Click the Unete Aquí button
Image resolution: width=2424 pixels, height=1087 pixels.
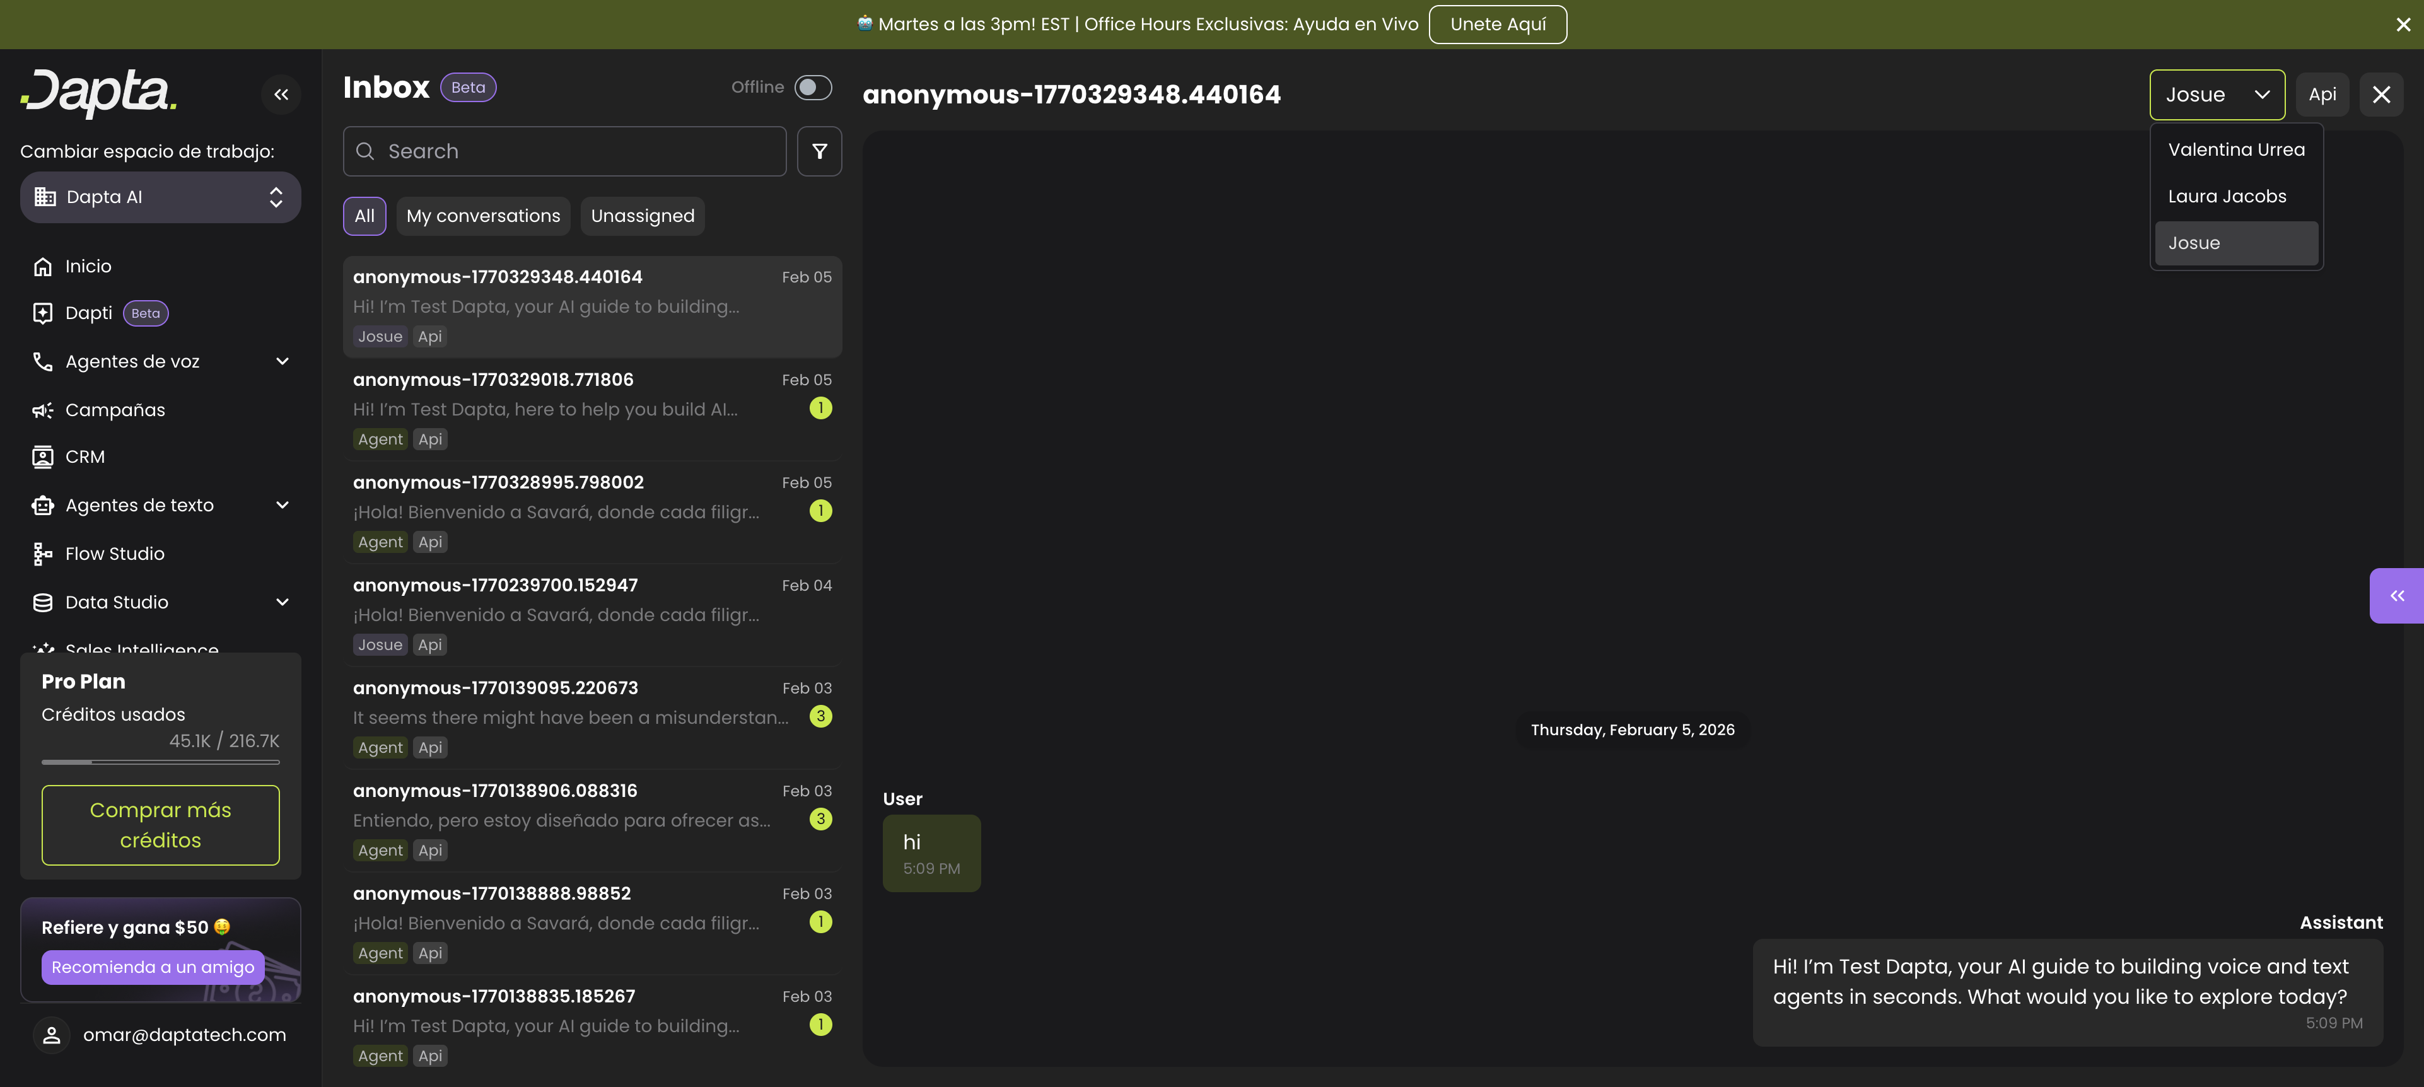1497,25
